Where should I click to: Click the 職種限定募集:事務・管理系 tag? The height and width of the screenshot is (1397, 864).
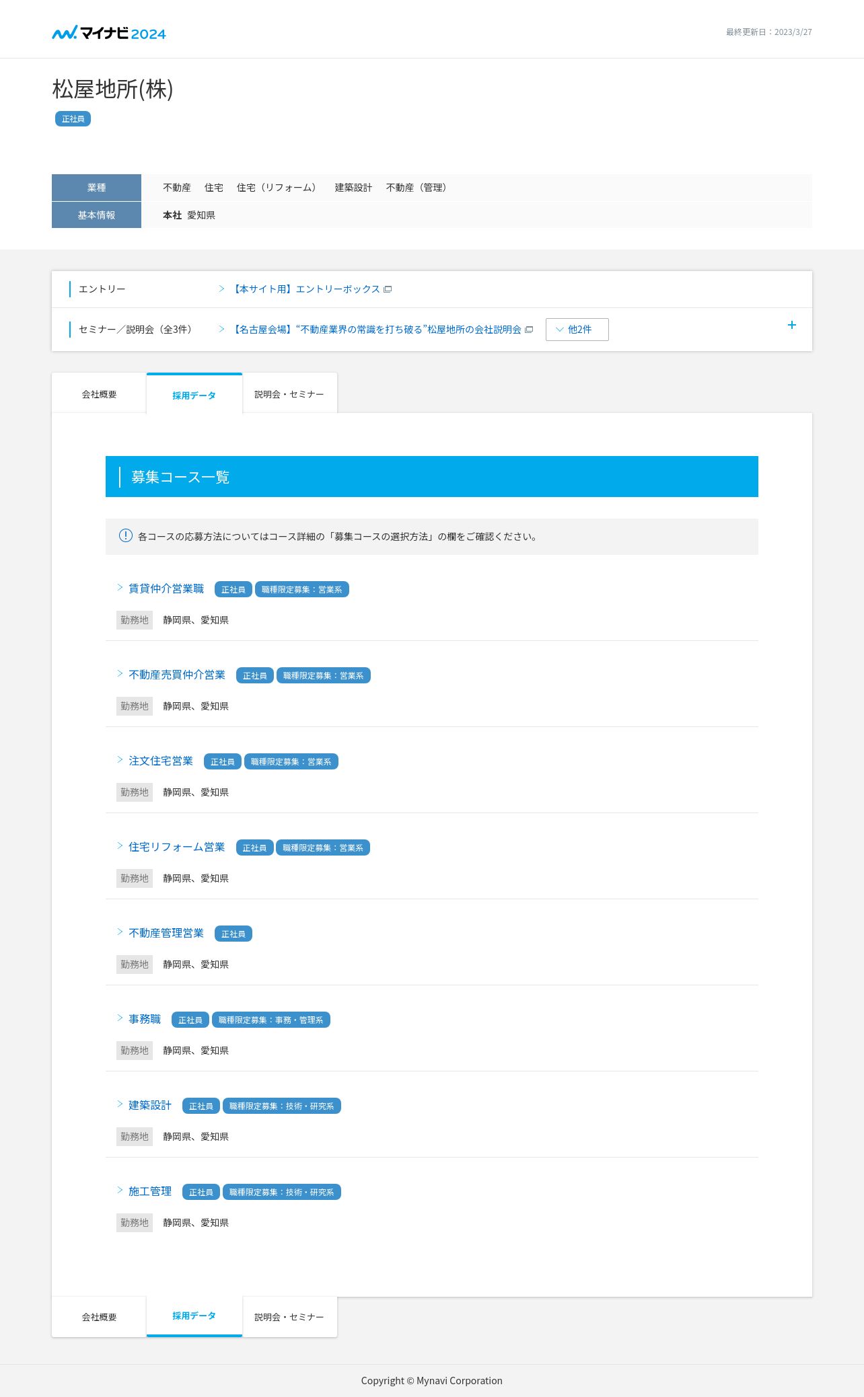[x=271, y=1020]
